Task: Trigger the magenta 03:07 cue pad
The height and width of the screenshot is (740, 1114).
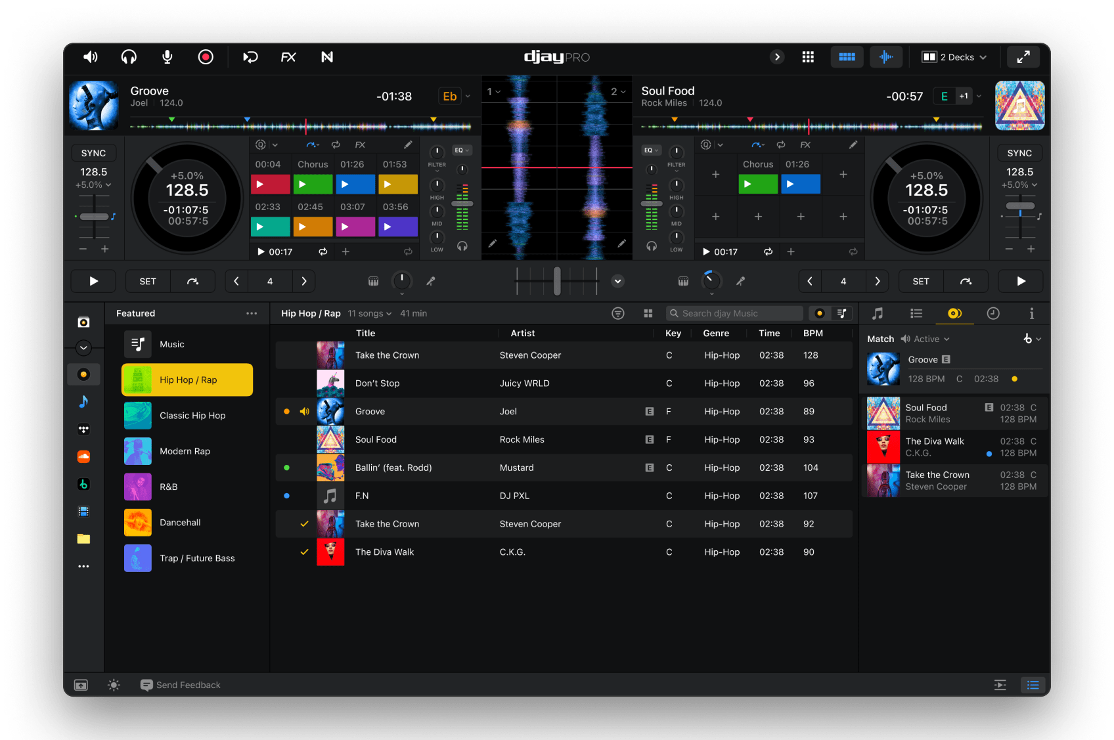Action: pos(355,227)
